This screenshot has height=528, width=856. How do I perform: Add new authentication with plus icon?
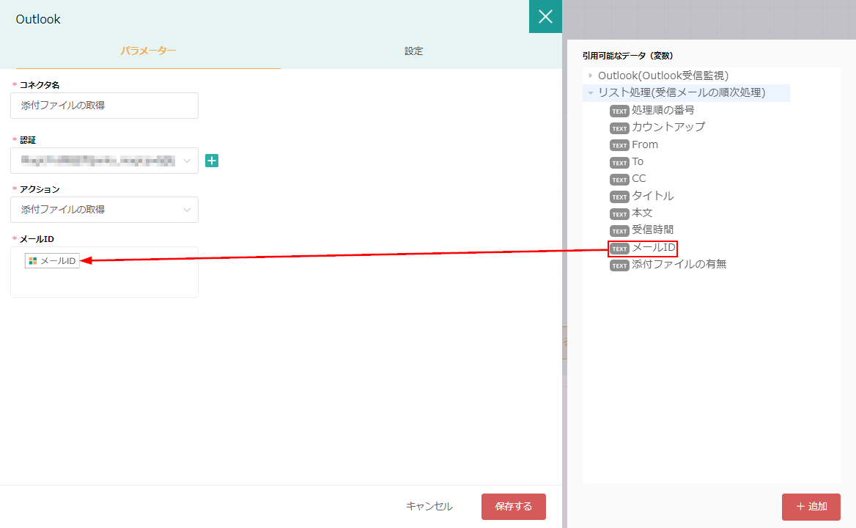[212, 161]
